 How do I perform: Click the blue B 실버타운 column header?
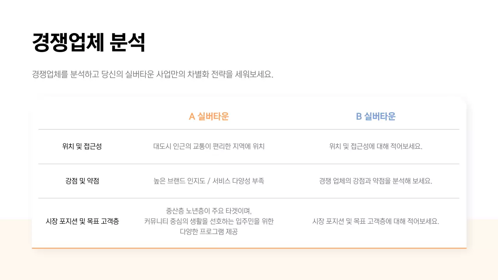pyautogui.click(x=376, y=116)
